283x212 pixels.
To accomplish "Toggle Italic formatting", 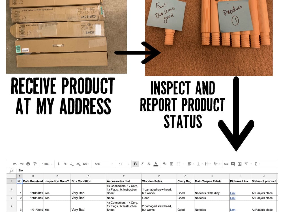I will coord(142,164).
